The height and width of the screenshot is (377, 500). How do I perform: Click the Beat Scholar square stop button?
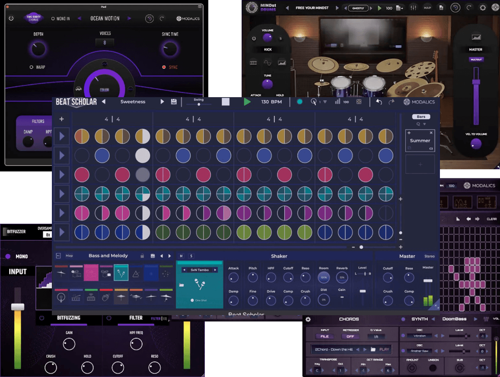click(x=226, y=101)
